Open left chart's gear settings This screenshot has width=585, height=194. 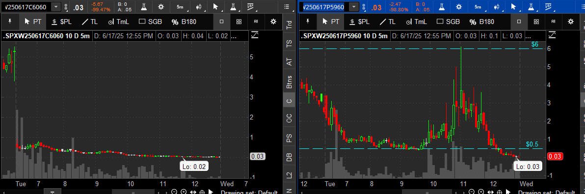pyautogui.click(x=161, y=7)
